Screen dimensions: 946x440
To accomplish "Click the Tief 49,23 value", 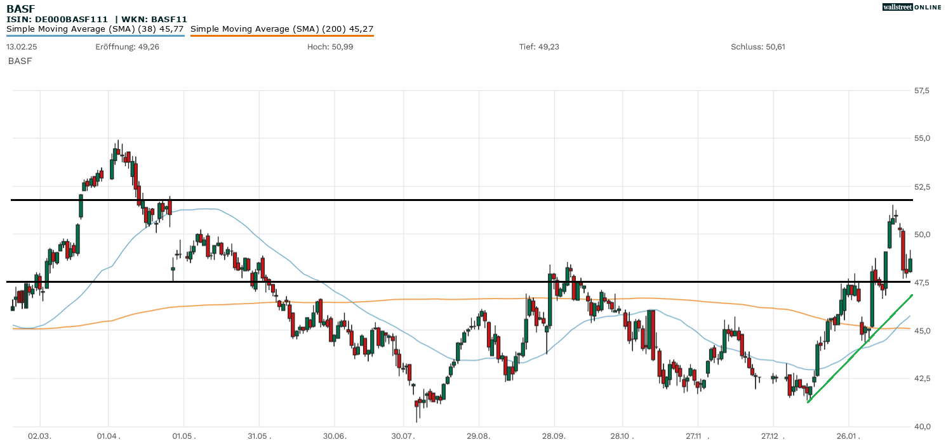I will (539, 47).
